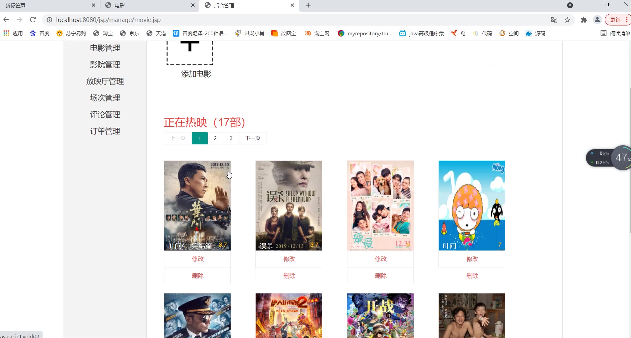
Task: Open the 淘宝 bookmark
Action: 103,33
